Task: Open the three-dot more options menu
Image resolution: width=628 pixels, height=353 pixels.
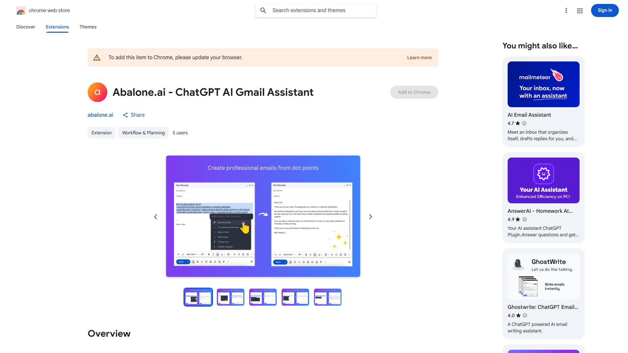Action: coord(566,10)
